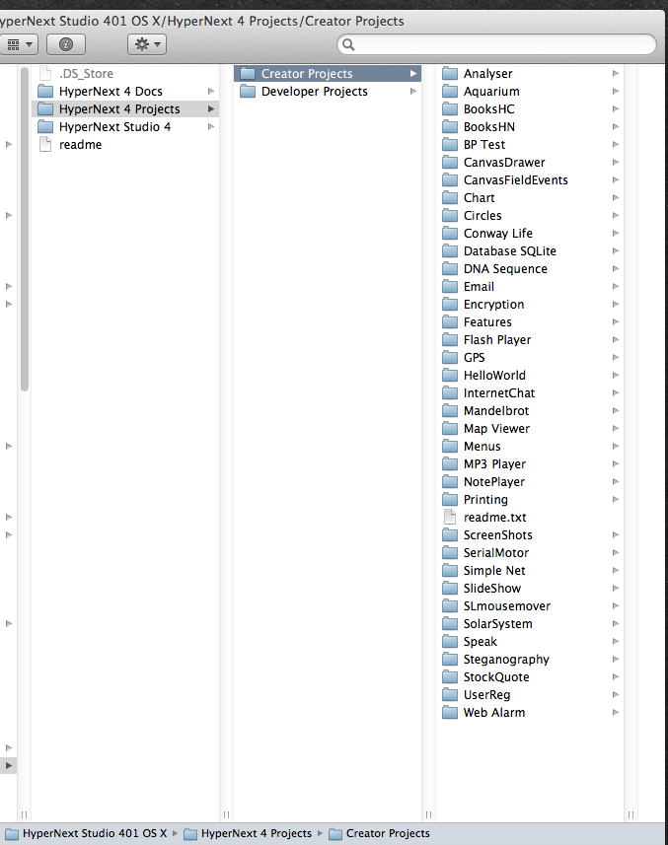Select the Simple Net folder name
The width and height of the screenshot is (668, 845).
494,571
